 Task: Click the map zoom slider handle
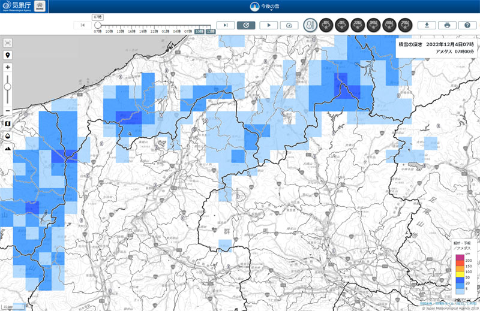[8, 87]
